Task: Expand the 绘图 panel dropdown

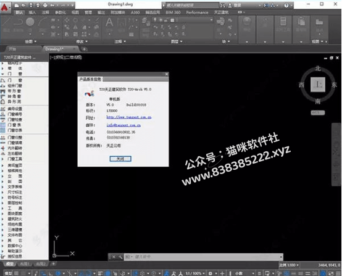Action: (x=30, y=41)
